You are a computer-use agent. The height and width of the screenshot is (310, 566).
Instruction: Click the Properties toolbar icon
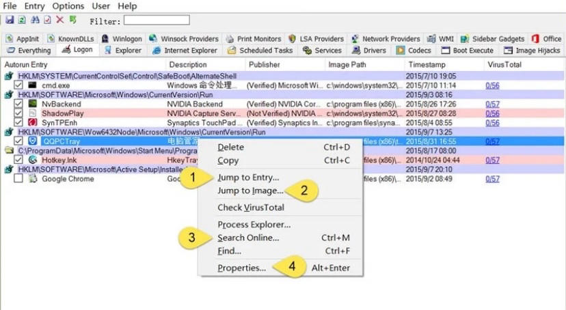47,20
